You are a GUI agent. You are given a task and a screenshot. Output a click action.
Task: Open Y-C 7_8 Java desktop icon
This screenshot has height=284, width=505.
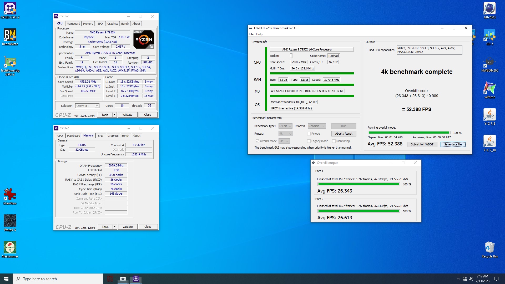click(x=489, y=117)
